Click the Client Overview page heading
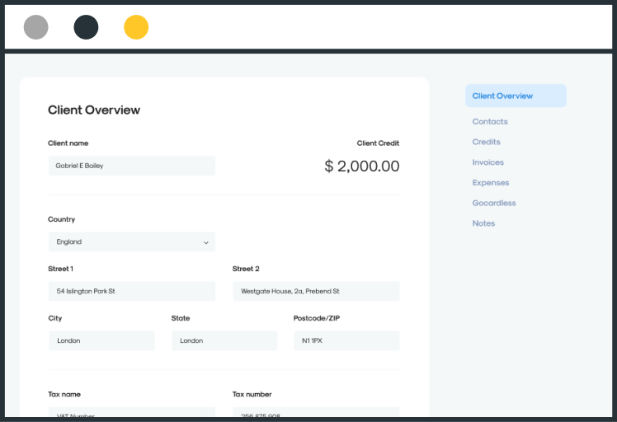 coord(94,110)
